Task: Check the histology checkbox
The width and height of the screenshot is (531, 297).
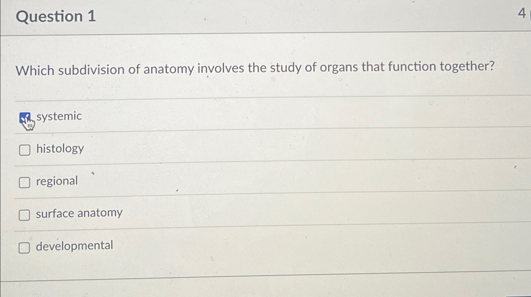Action: [24, 151]
